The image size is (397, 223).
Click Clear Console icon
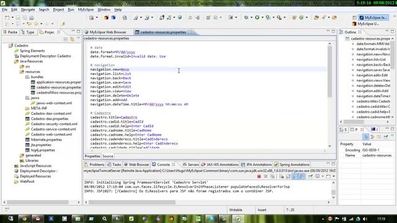(x=281, y=176)
